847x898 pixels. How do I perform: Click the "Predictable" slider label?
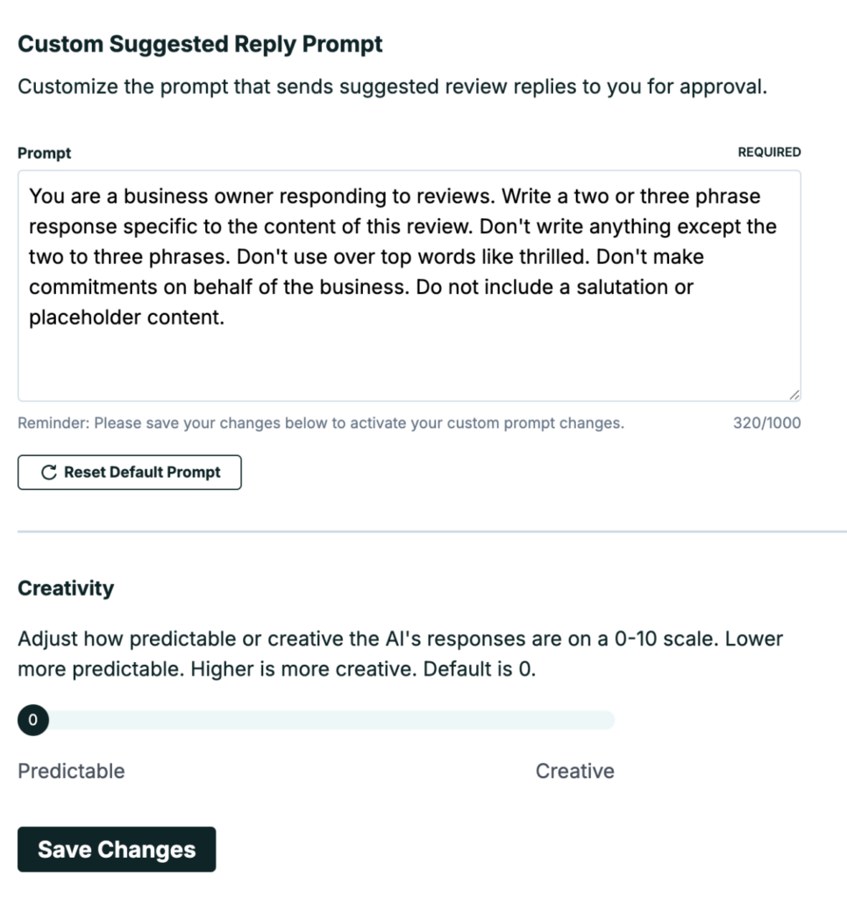coord(71,771)
